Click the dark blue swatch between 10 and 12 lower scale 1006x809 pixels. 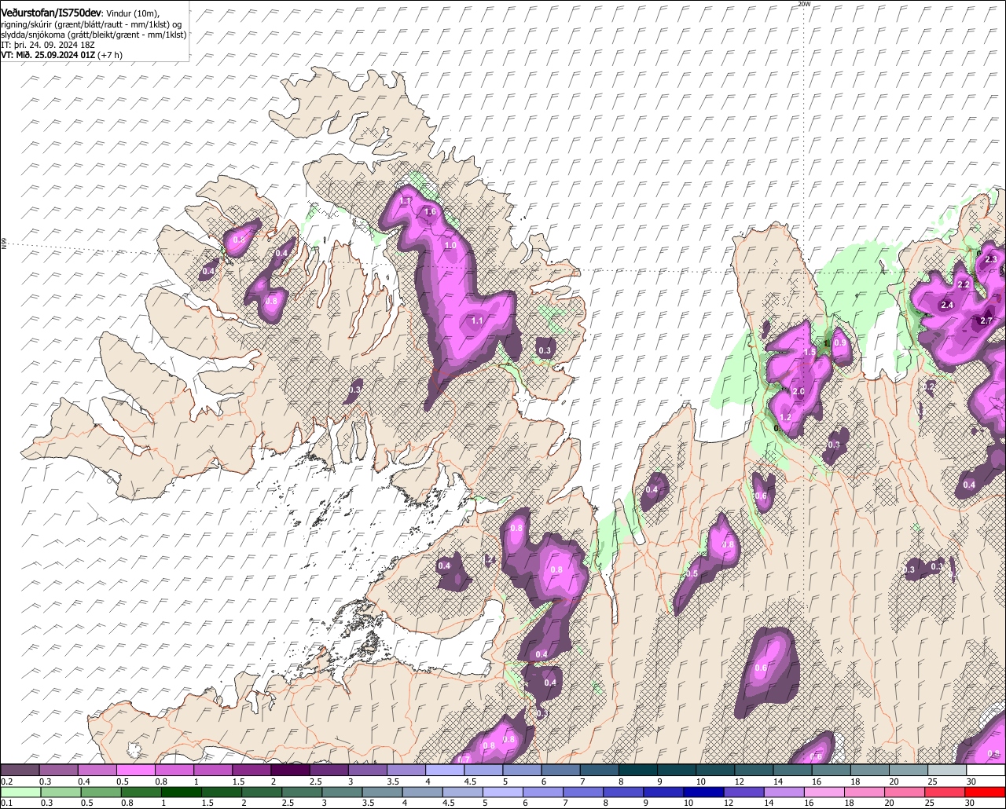[703, 792]
